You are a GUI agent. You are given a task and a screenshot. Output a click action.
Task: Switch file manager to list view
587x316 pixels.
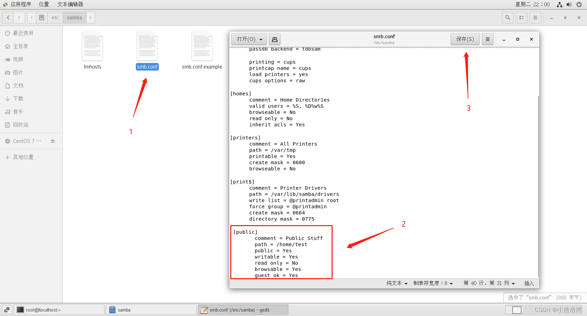click(x=522, y=18)
